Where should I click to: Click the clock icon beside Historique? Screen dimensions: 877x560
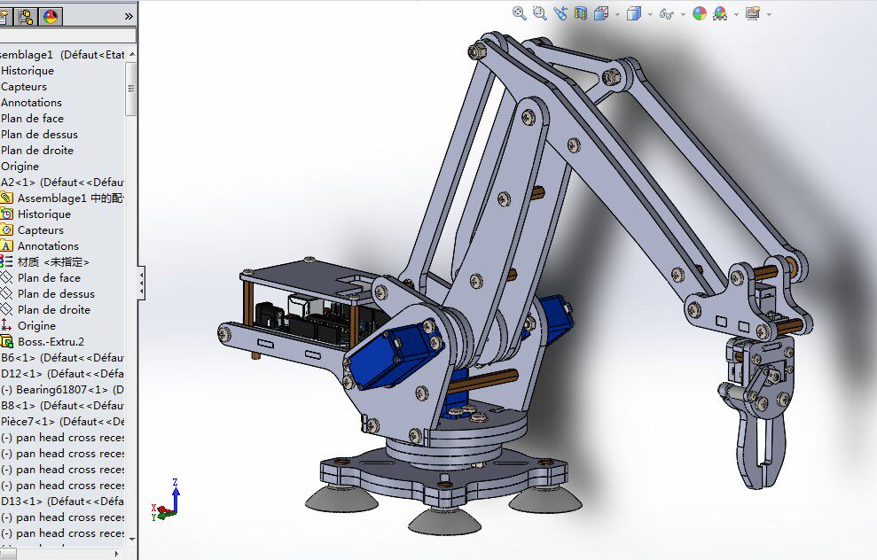click(x=7, y=214)
